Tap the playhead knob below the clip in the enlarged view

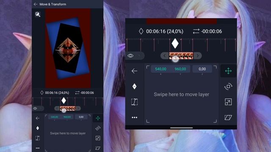click(175, 59)
